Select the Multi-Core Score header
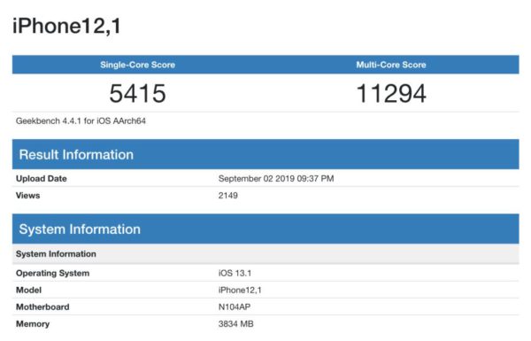 point(391,65)
